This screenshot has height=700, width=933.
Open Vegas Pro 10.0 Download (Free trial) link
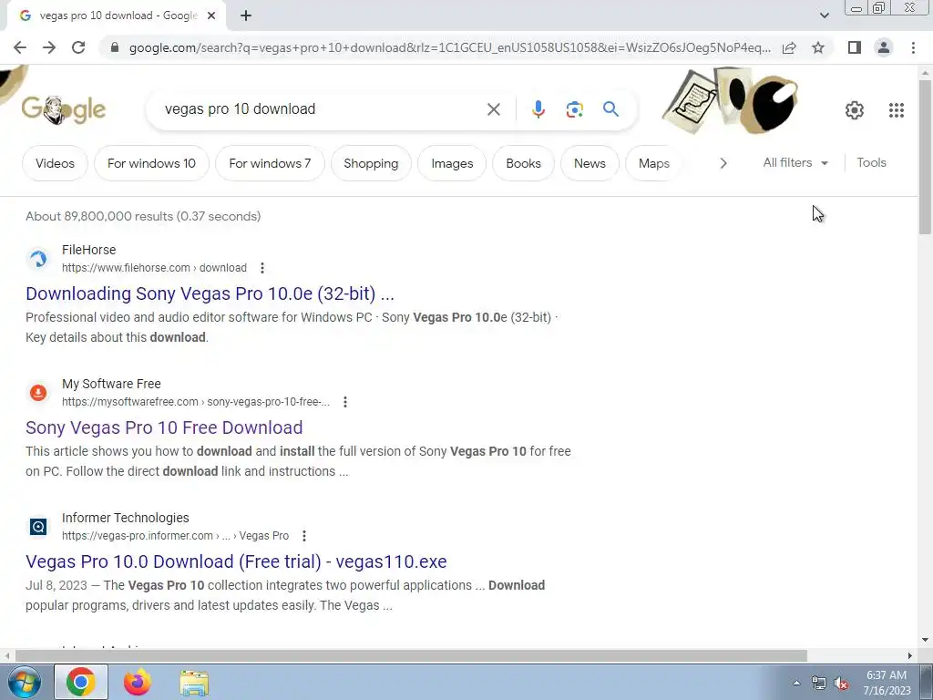(236, 561)
